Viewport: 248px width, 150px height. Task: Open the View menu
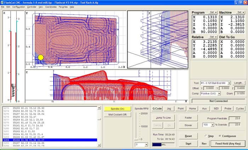(x=41, y=7)
